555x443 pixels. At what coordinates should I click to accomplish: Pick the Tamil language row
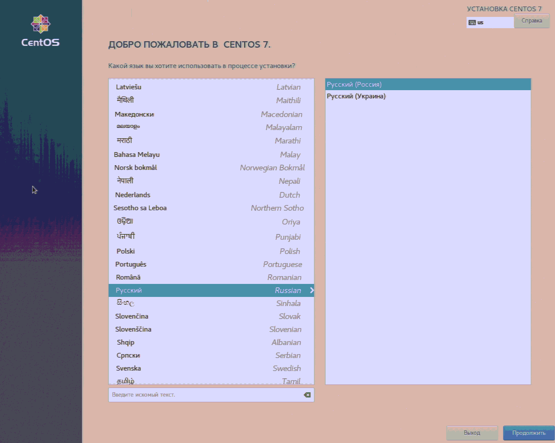click(211, 380)
